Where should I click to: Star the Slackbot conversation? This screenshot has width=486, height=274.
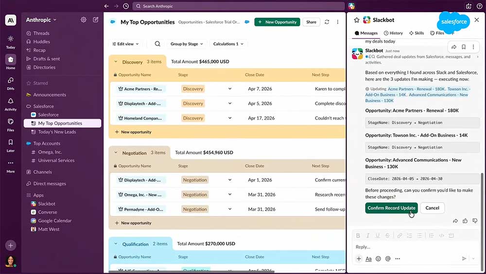click(x=357, y=20)
